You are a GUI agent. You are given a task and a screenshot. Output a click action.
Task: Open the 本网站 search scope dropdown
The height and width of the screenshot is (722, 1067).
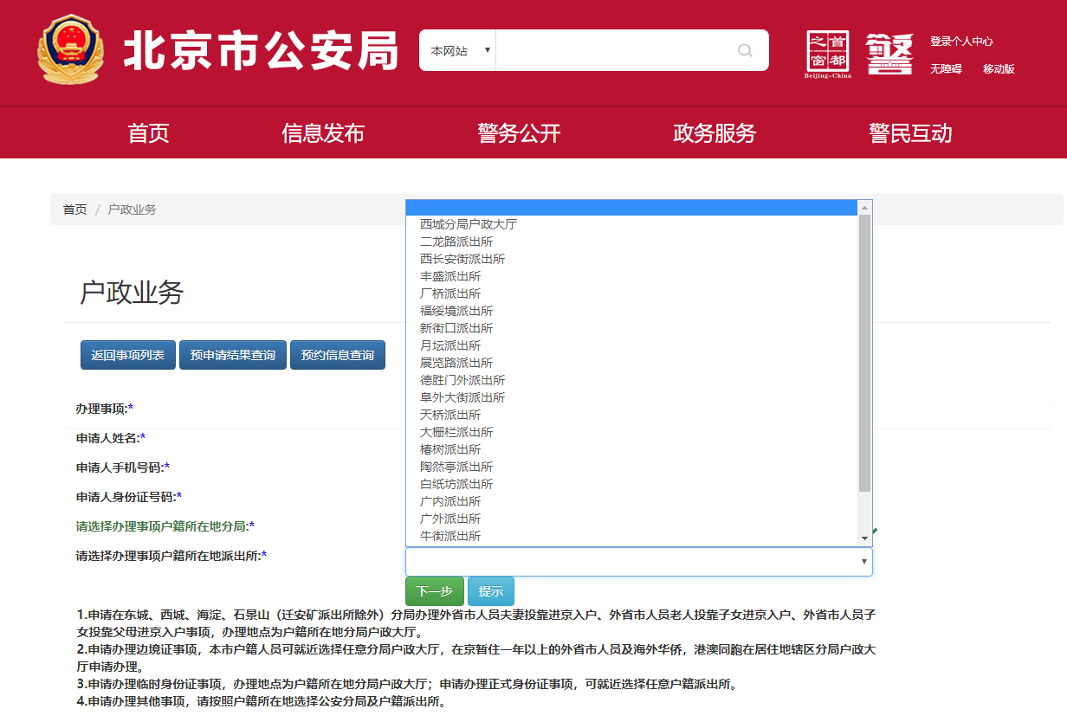(x=456, y=50)
